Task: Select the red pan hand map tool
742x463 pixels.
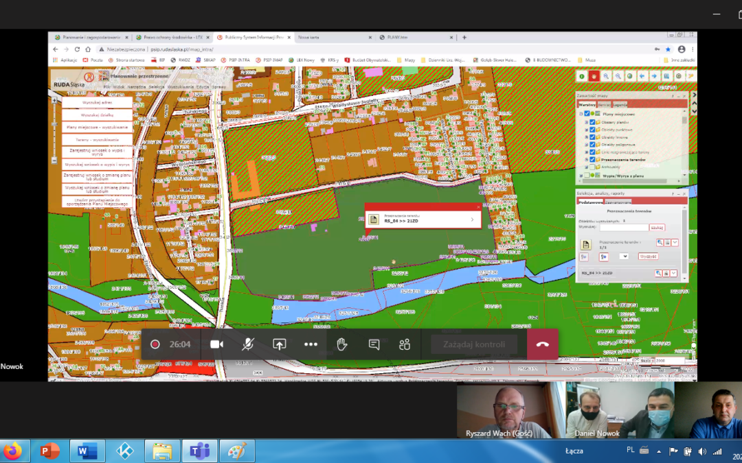Action: pos(594,76)
